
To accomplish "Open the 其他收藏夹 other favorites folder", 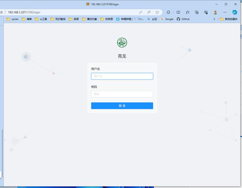I will pos(228,19).
